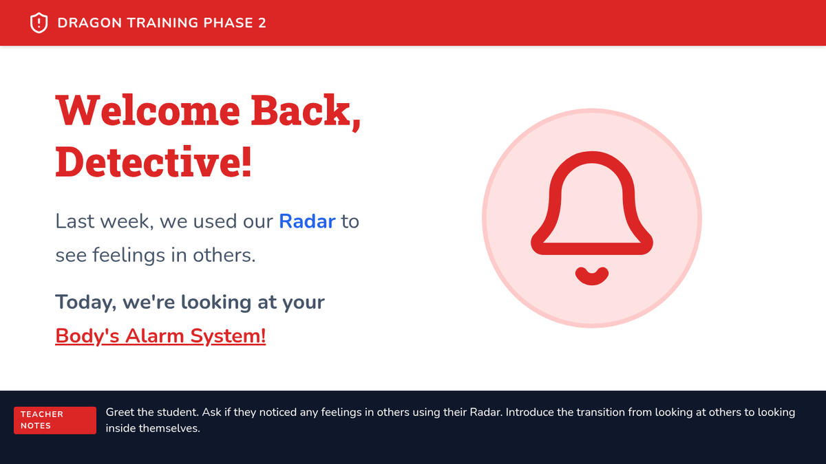Click the 'see feelings in others.' line
Viewport: 826px width, 464px height.
(156, 255)
